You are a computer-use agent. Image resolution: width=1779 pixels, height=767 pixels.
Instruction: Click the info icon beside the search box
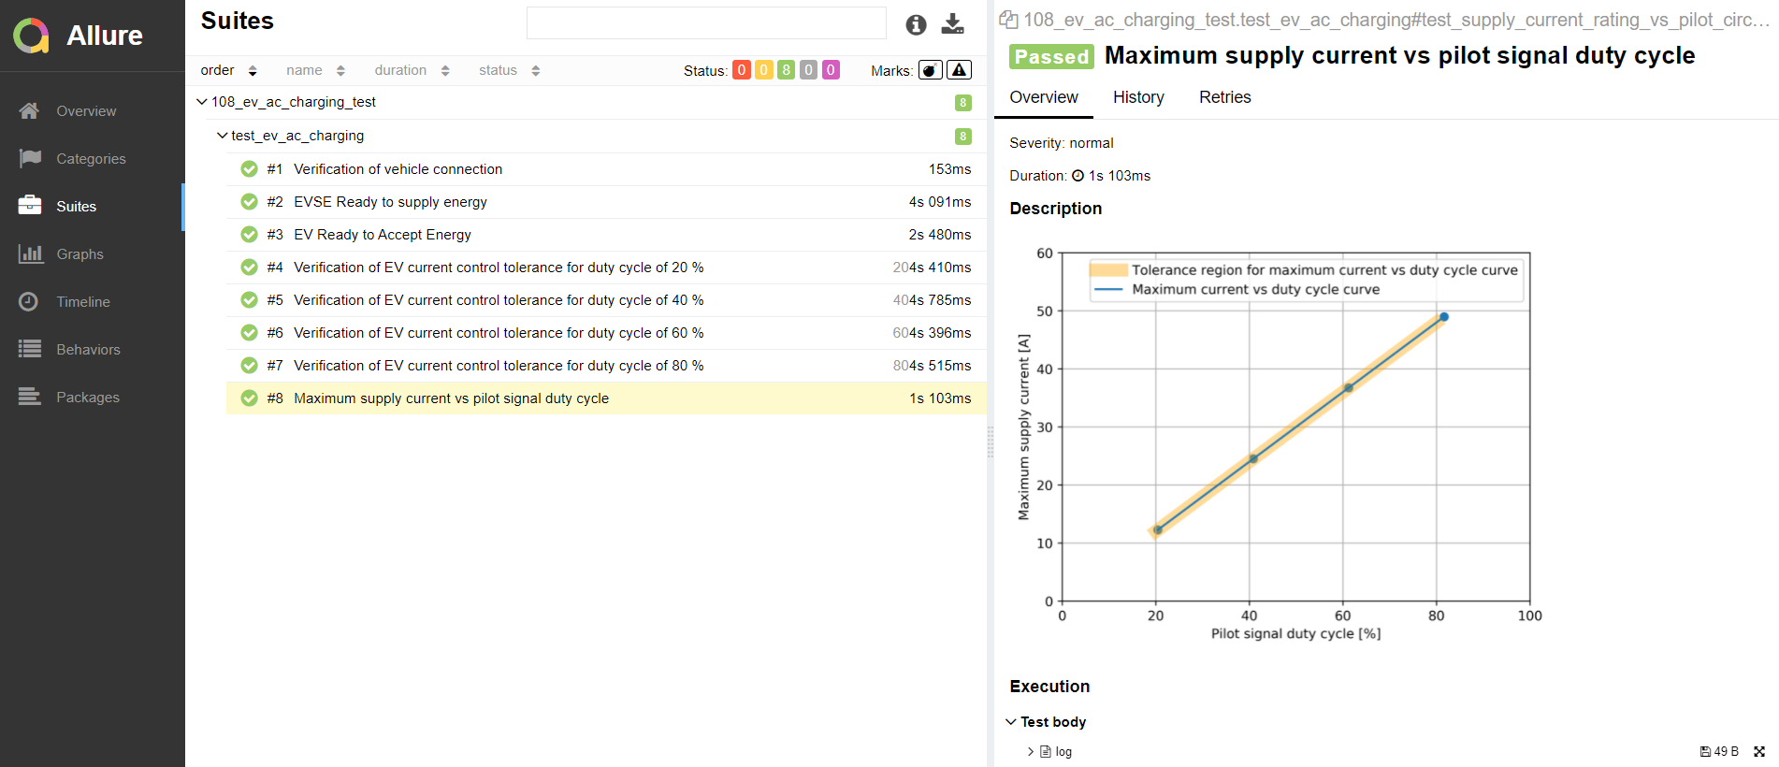tap(916, 25)
